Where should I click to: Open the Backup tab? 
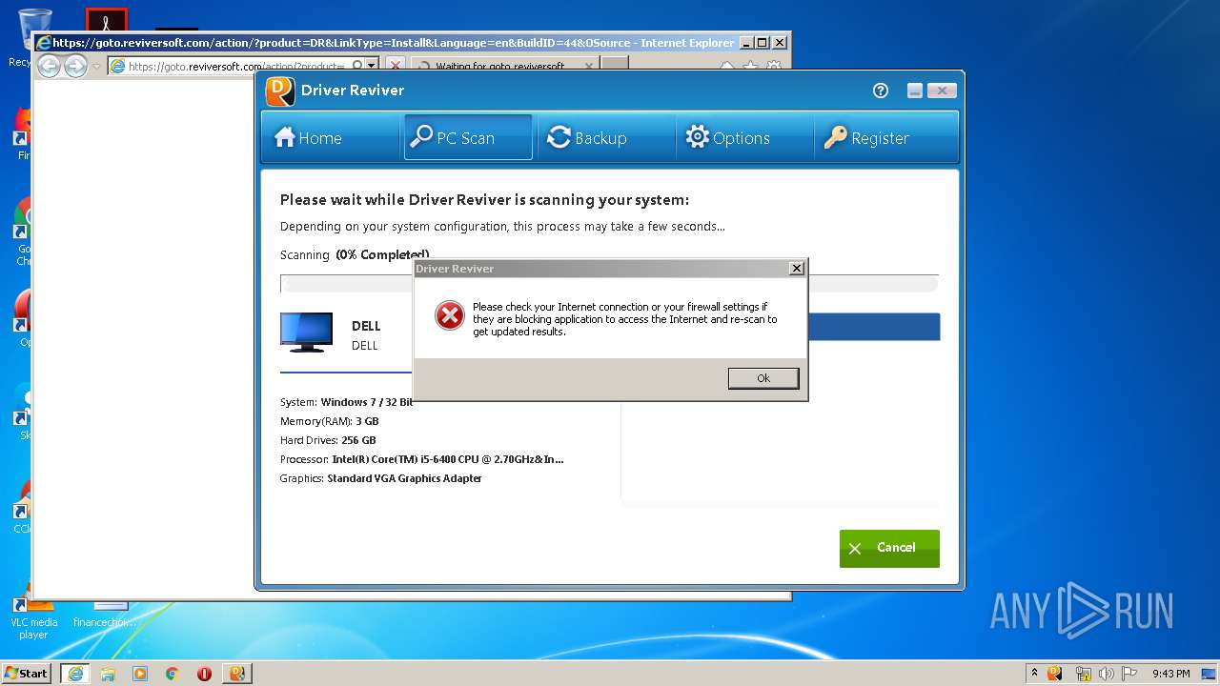(x=605, y=138)
